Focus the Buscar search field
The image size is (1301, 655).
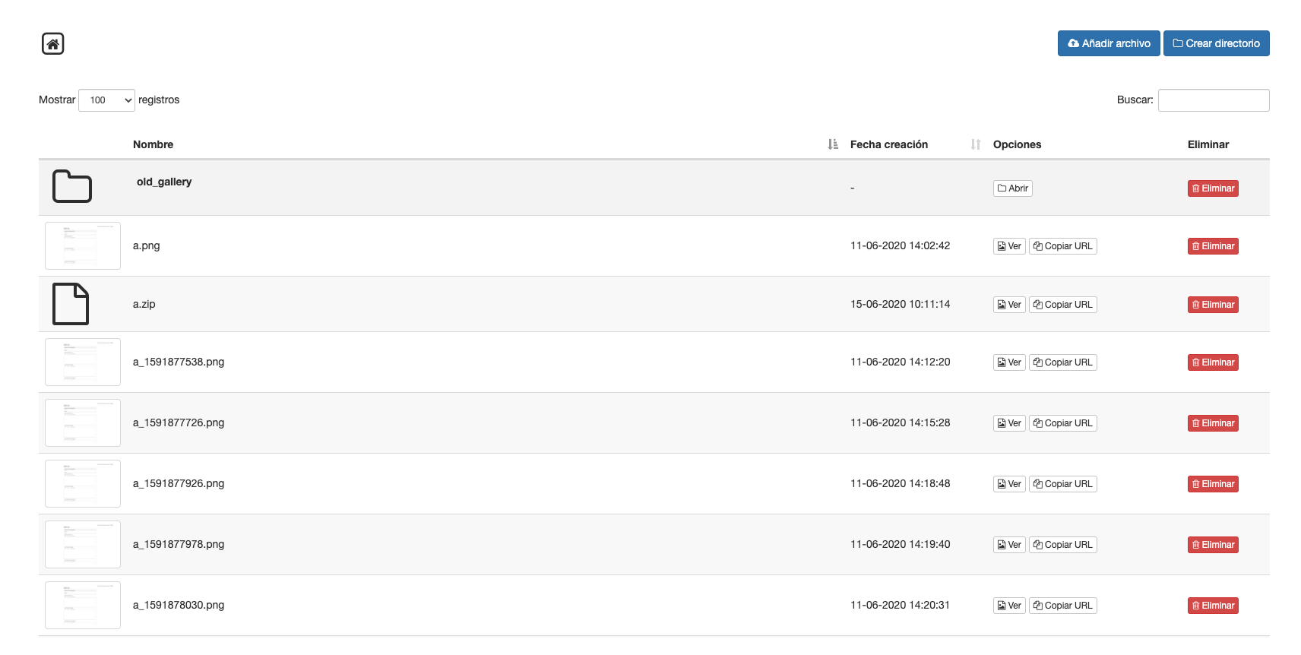[x=1213, y=100]
